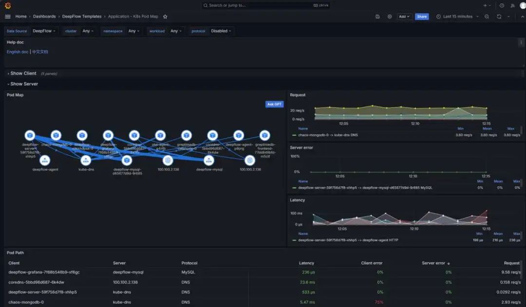The height and width of the screenshot is (307, 526).
Task: Select the deepflow-agent service node
Action: (45, 160)
